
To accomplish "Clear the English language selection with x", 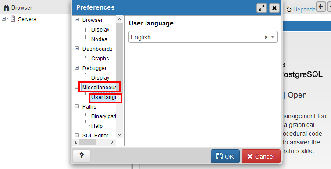I will click(x=266, y=37).
